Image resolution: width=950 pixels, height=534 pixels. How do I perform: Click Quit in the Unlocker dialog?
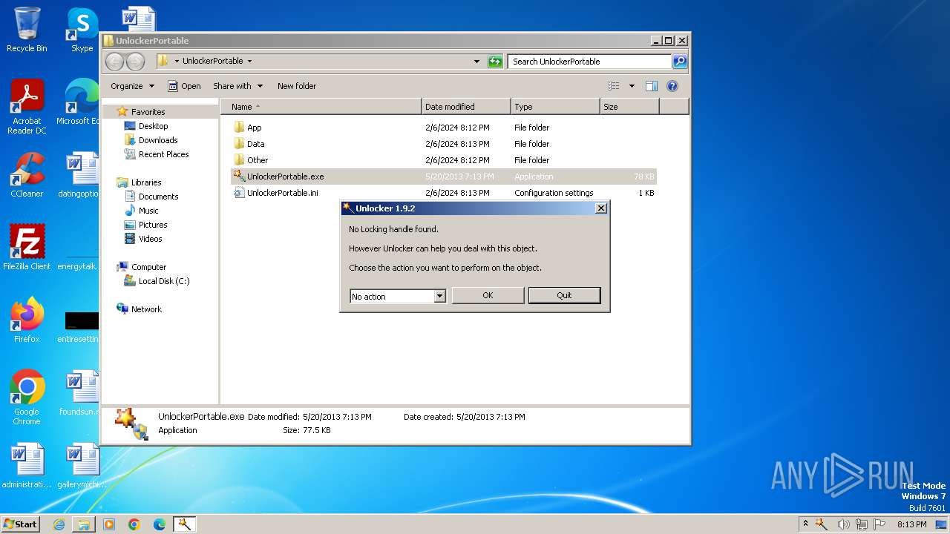pos(564,295)
